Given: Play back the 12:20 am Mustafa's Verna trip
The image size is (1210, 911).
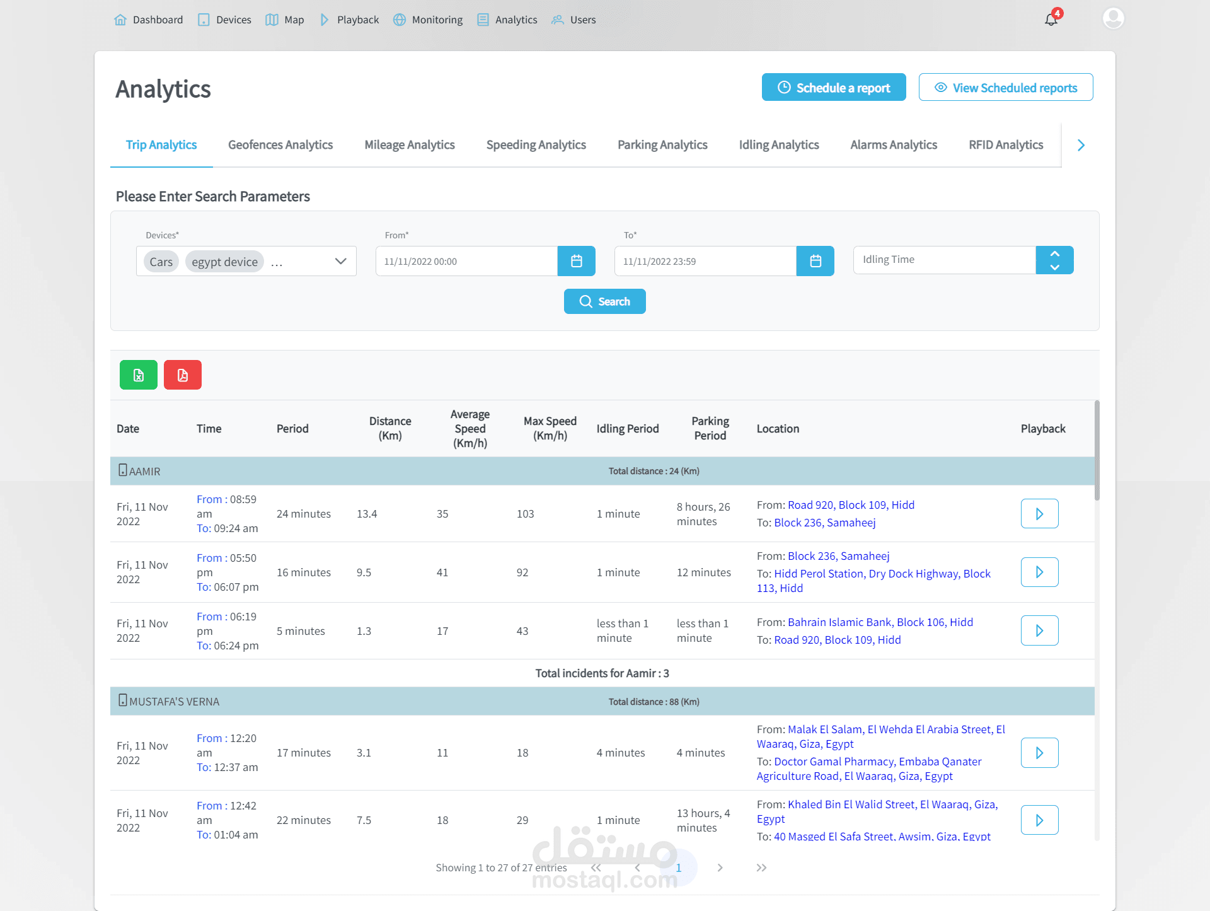Looking at the screenshot, I should click(1039, 753).
